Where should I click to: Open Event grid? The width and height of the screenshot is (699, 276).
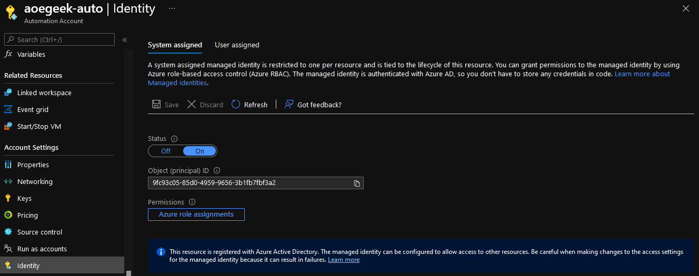33,109
